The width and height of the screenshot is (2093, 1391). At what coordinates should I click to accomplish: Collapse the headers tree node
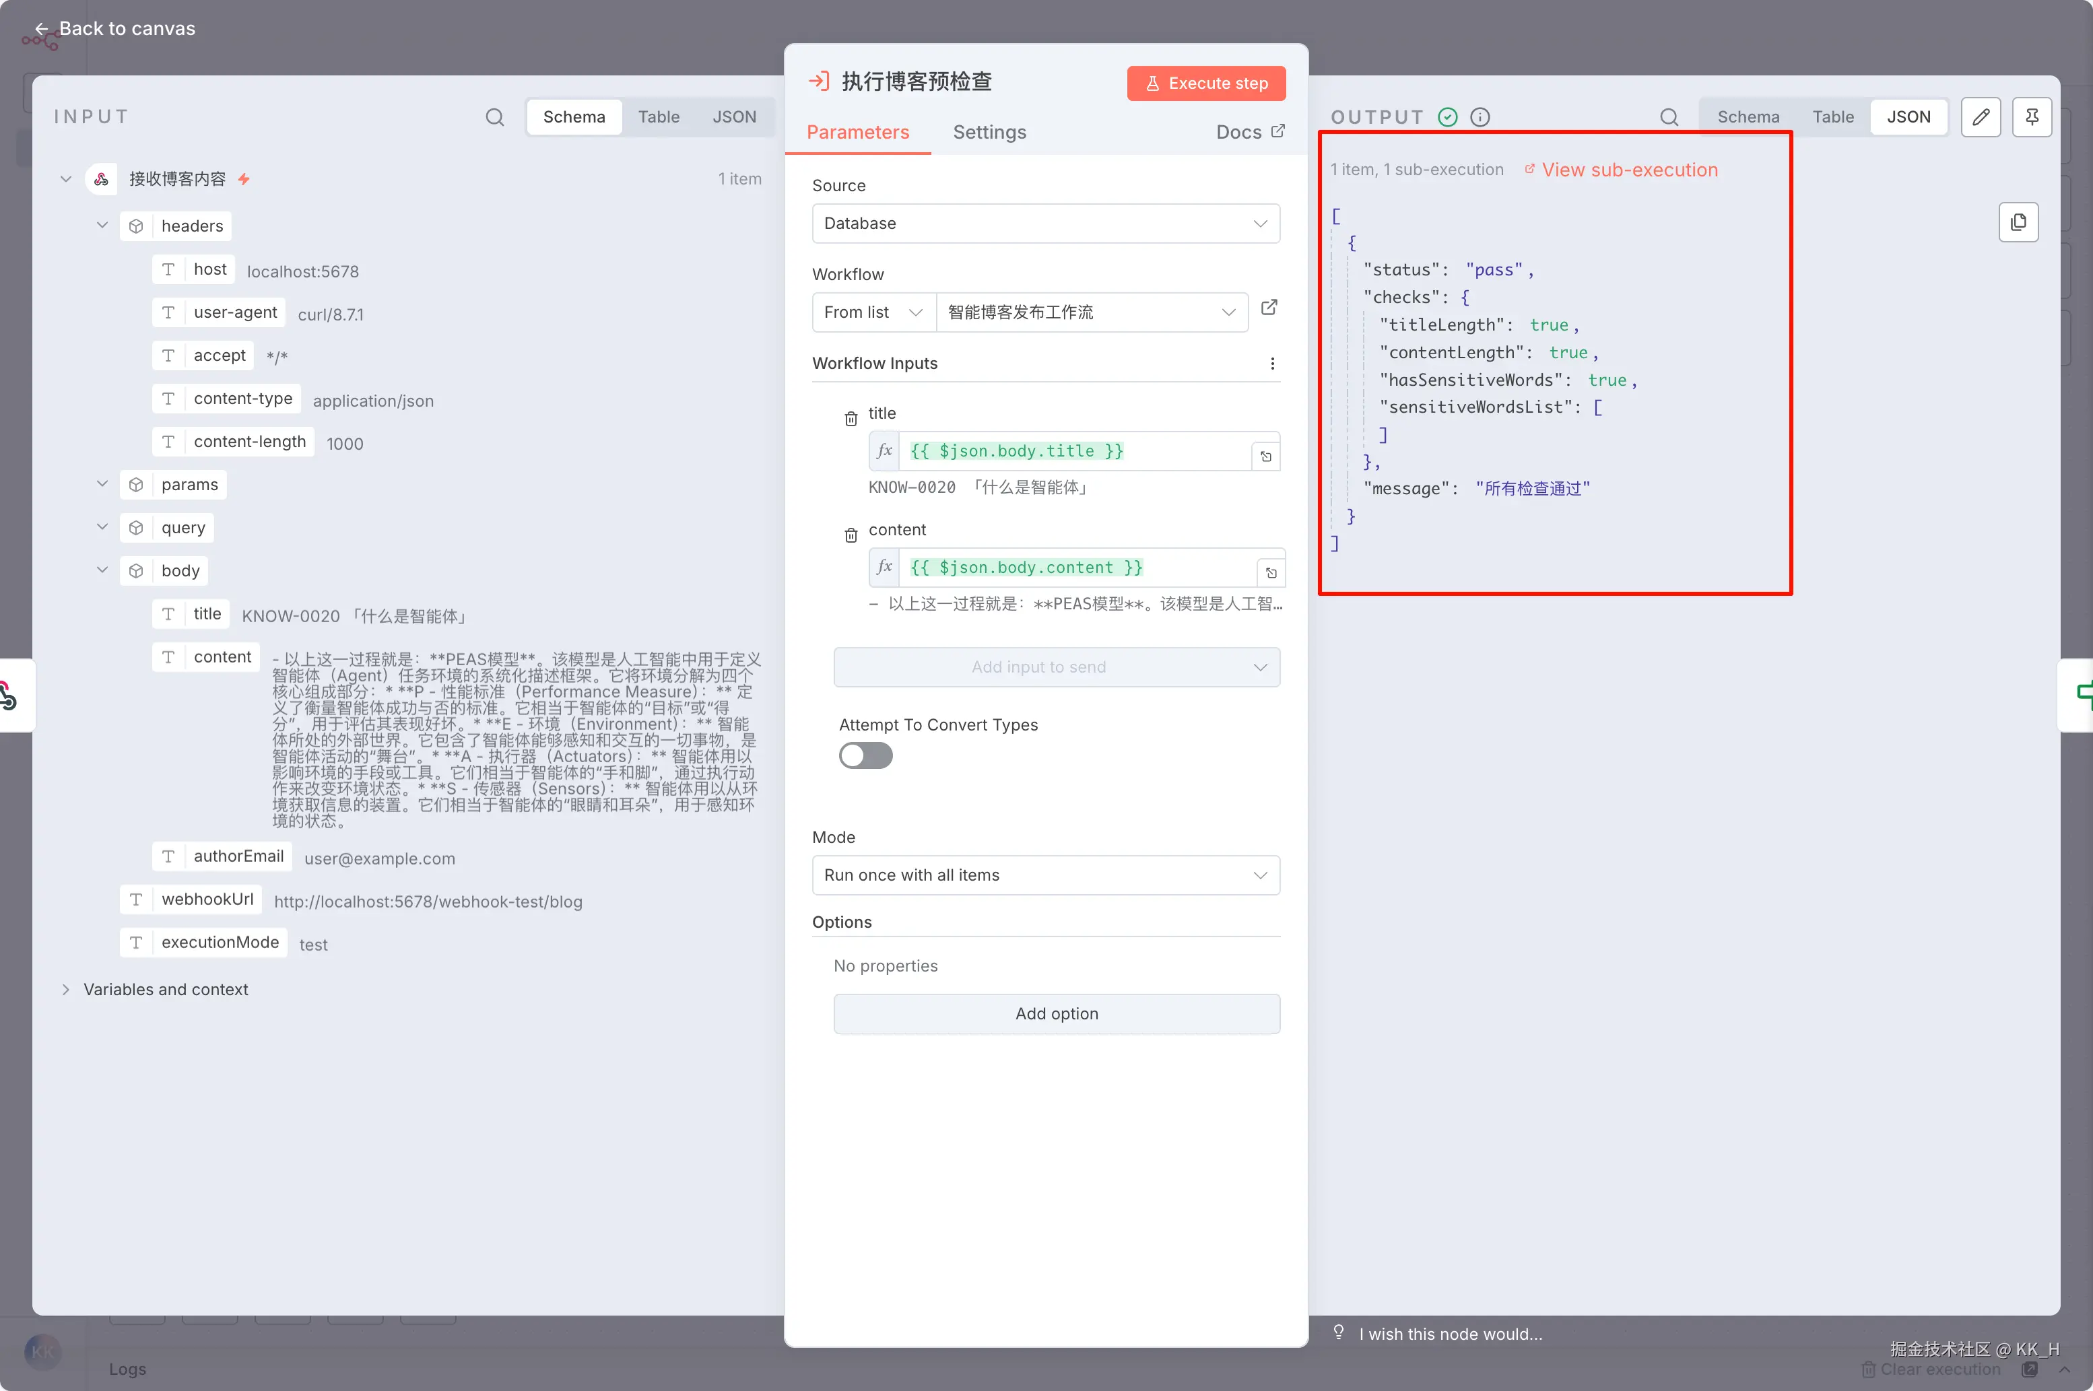(102, 226)
